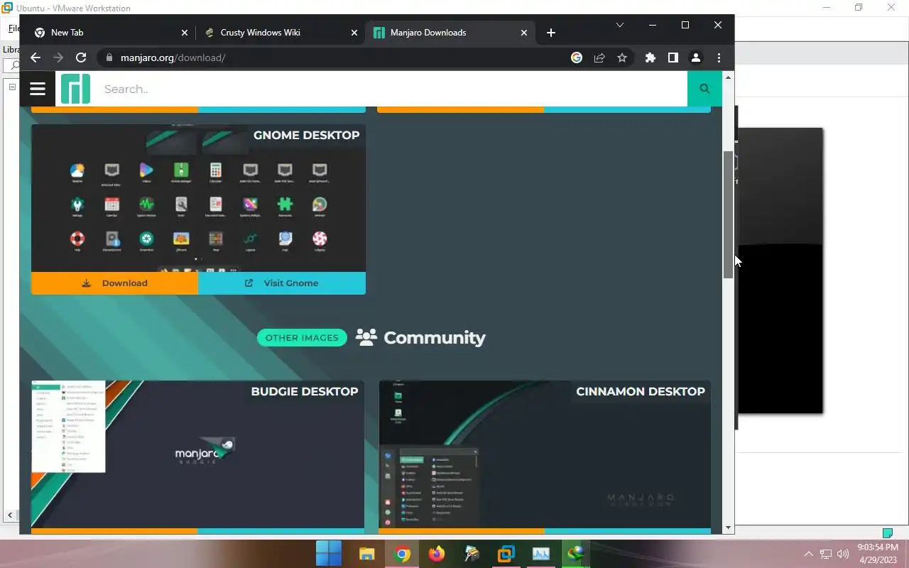Open File Explorer from taskbar
The height and width of the screenshot is (568, 909).
366,553
